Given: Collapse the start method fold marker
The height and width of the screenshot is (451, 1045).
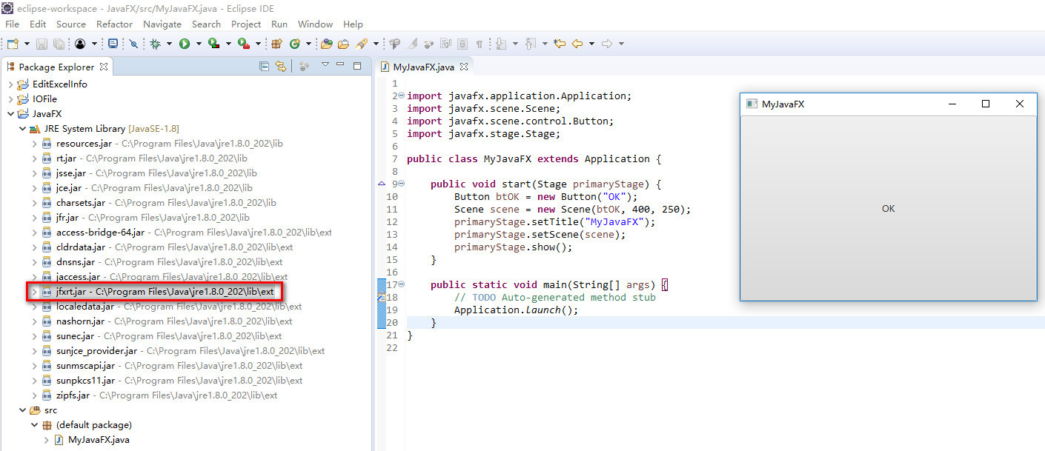Looking at the screenshot, I should point(401,184).
